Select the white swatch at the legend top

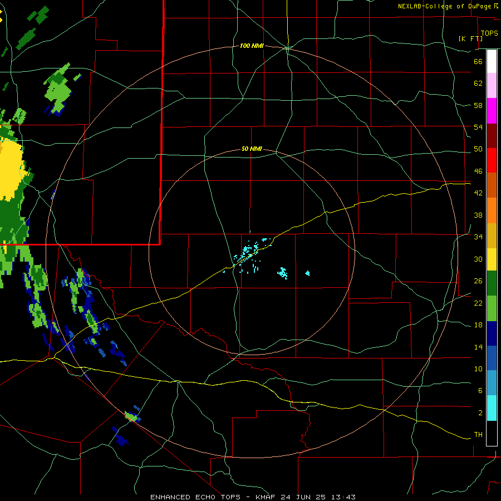[x=492, y=61]
